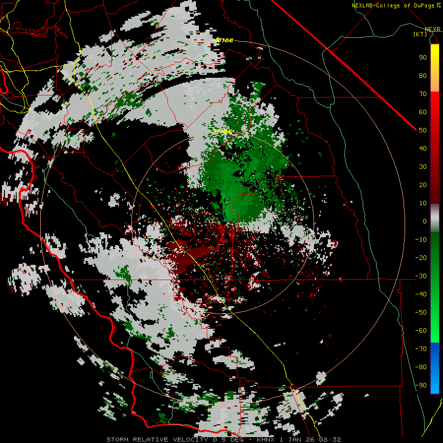Click the -50 value on velocity scale
The height and width of the screenshot is (443, 443).
coord(421,313)
